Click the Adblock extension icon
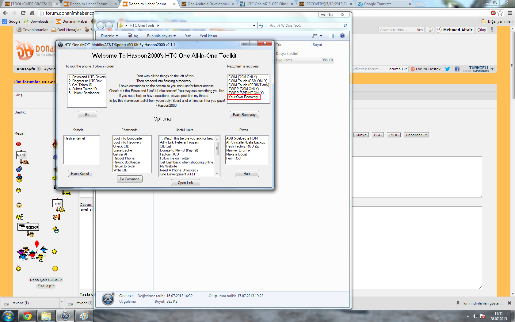Viewport: 515px width, 322px height. 493,13
